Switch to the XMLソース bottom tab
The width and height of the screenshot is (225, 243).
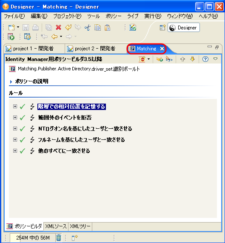[56, 226]
